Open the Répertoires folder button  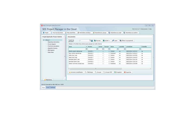[48, 80]
